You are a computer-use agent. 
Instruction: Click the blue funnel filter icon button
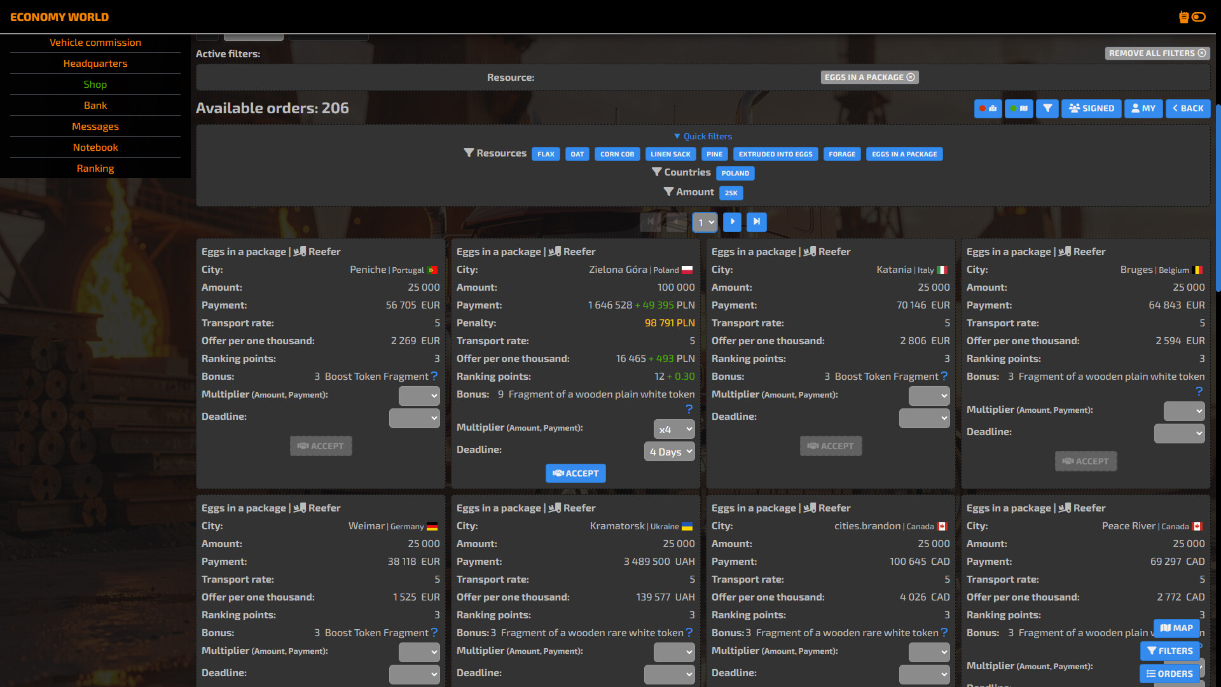click(1047, 109)
